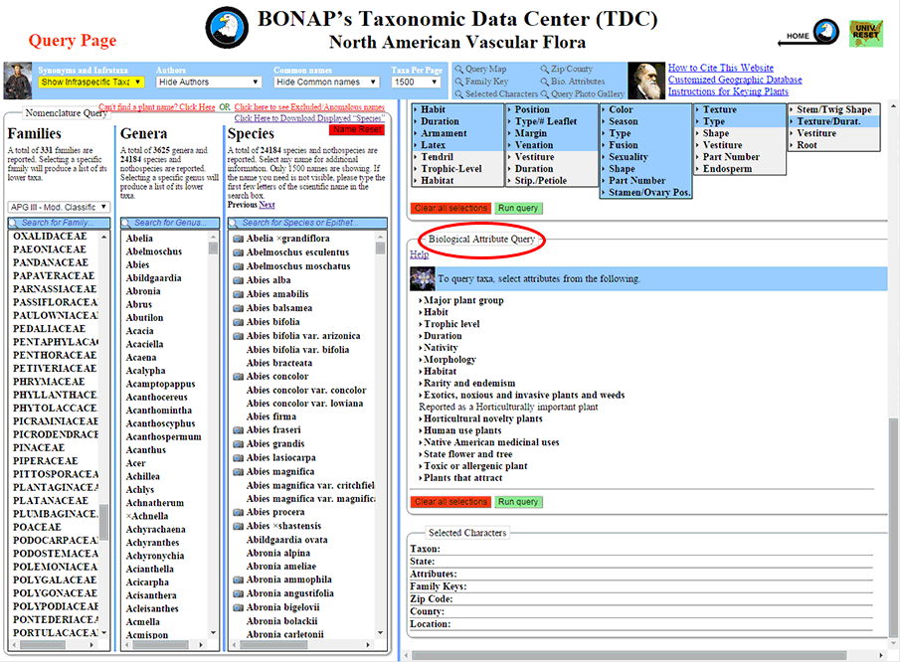Select PINACEAE in the Families list

[x=39, y=448]
